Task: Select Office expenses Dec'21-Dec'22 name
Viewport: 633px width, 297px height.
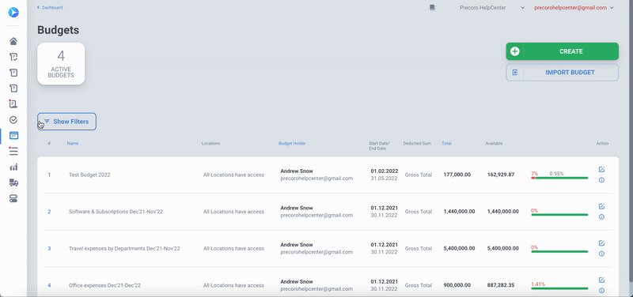Action: point(104,285)
